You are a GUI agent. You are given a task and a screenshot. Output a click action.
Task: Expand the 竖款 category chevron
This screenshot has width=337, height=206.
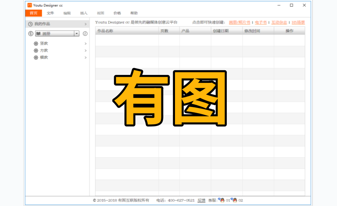pos(86,44)
